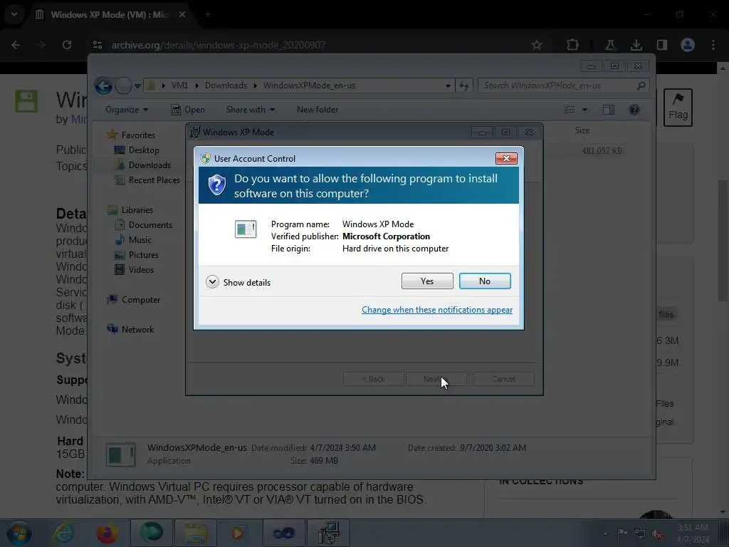
Task: Open Windows Media Player taskbar icon
Action: 238,533
